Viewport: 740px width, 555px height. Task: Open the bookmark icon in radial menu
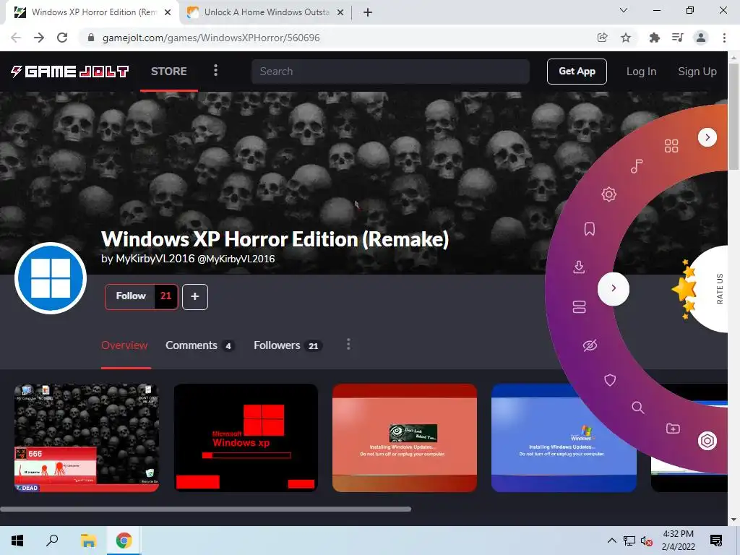tap(590, 229)
